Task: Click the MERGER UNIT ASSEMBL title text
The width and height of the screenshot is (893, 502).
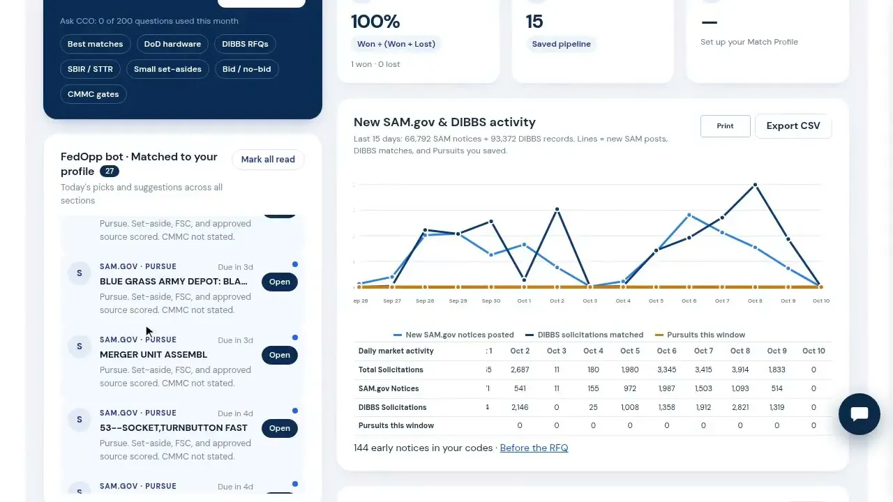Action: [153, 355]
